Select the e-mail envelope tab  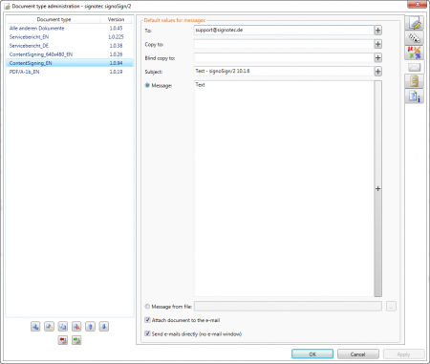click(415, 67)
